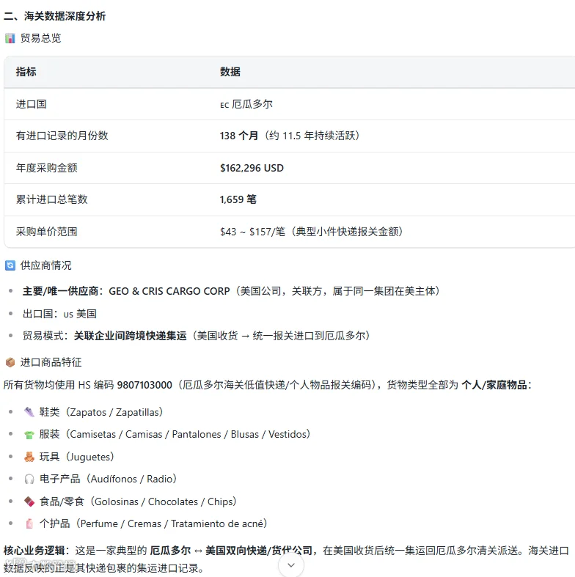Click the bar chart icon beside 贸易总览
The height and width of the screenshot is (577, 575).
click(10, 38)
